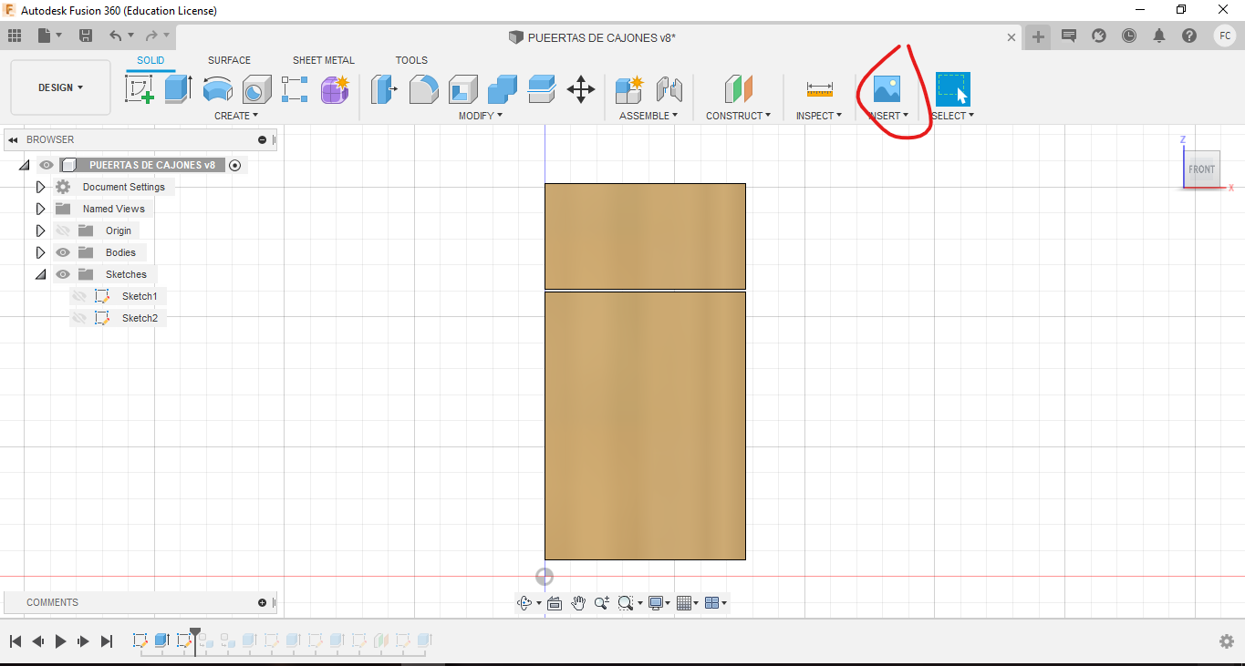Switch to the TOOLS tab
This screenshot has height=666, width=1245.
click(411, 60)
